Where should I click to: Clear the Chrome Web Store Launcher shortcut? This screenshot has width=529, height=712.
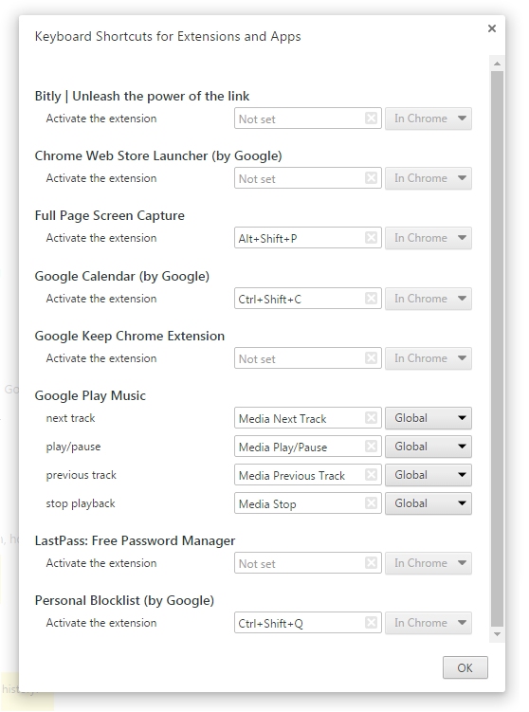pyautogui.click(x=371, y=178)
